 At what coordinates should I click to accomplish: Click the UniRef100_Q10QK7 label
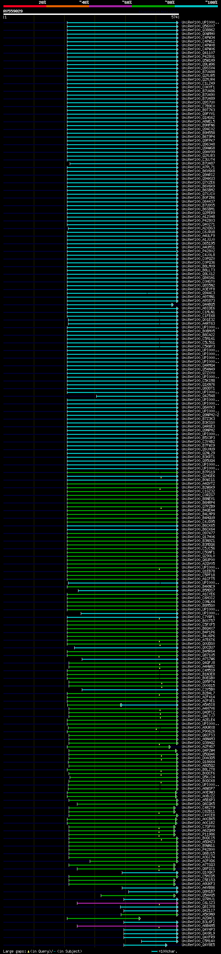(x=198, y=872)
